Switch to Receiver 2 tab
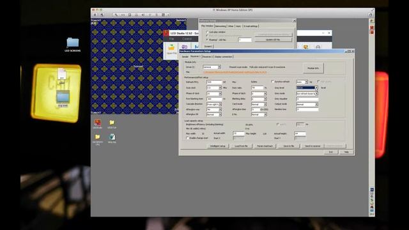Image resolution: width=409 pixels, height=230 pixels. (x=207, y=57)
